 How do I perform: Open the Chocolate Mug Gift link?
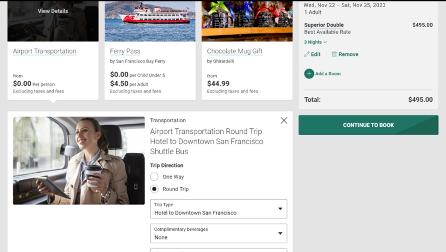235,51
